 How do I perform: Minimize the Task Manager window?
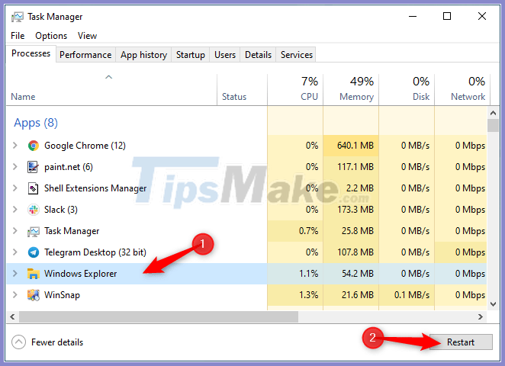pos(413,16)
